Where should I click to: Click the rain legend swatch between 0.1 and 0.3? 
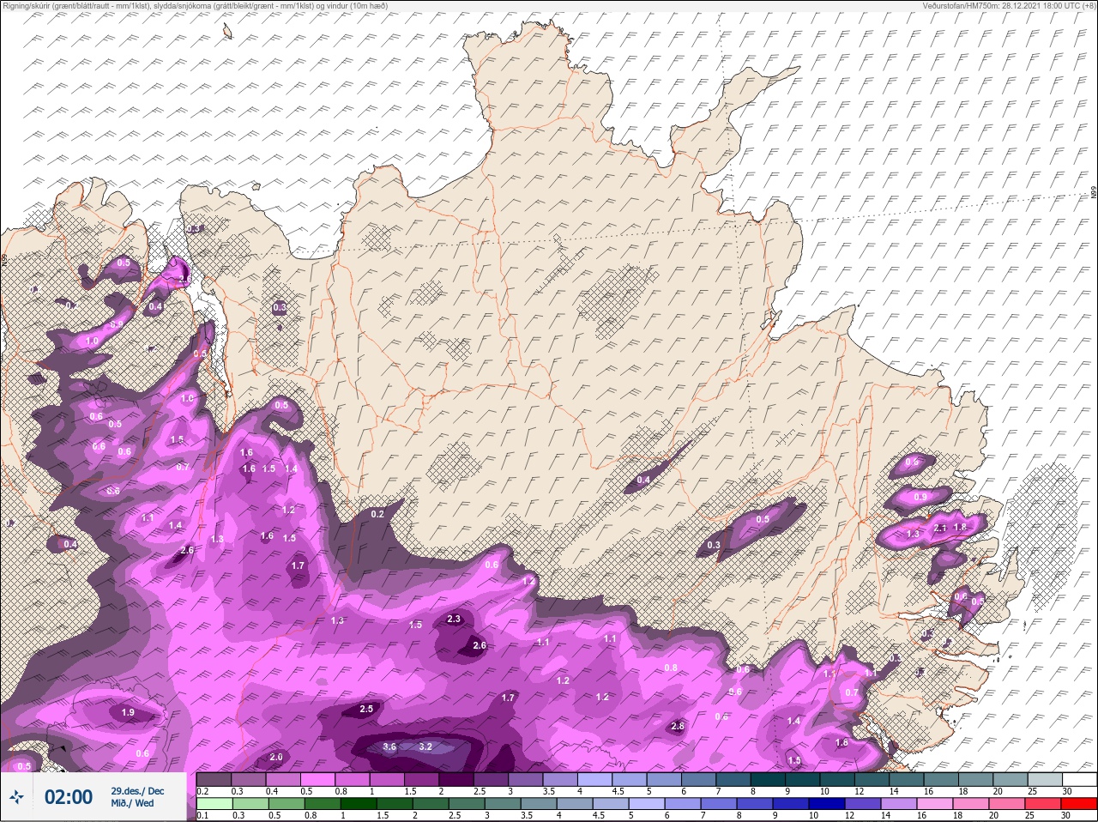[x=214, y=804]
